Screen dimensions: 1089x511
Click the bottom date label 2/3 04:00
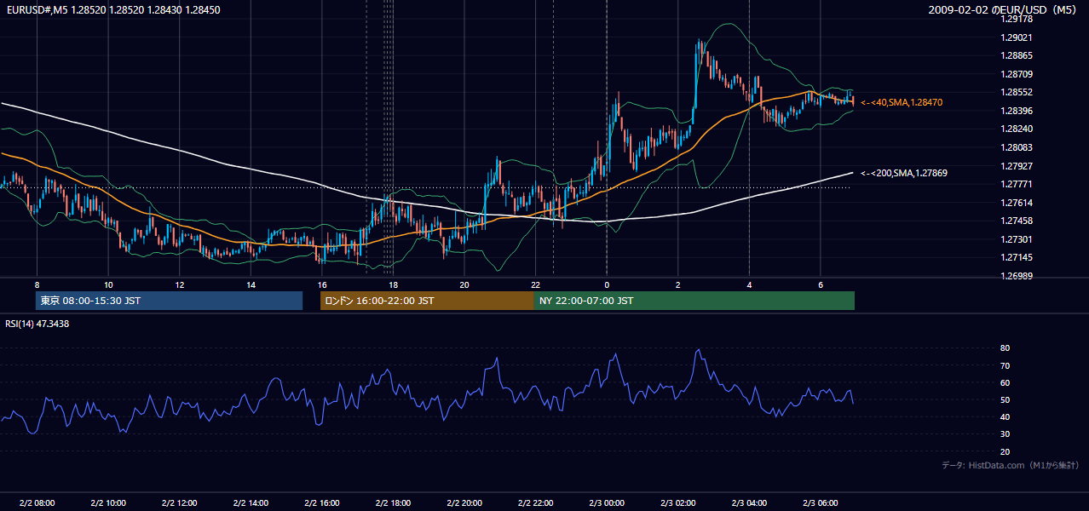749,502
